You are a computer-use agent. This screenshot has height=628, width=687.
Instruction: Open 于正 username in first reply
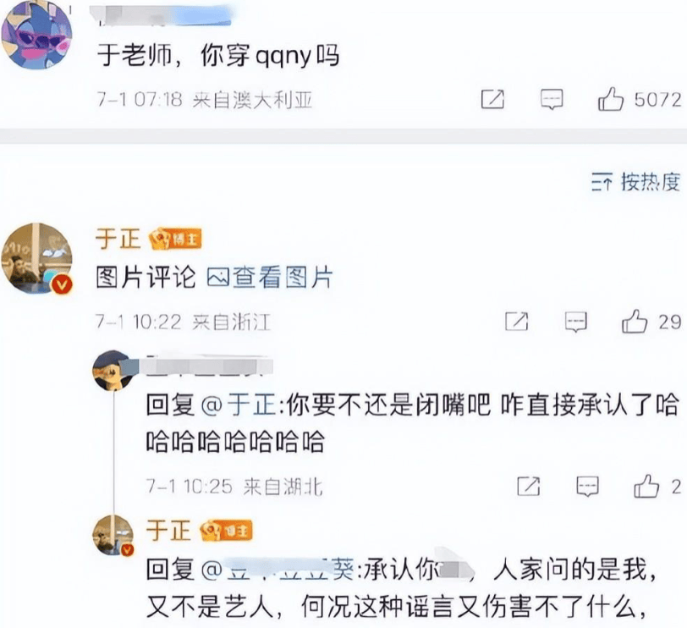(x=118, y=239)
